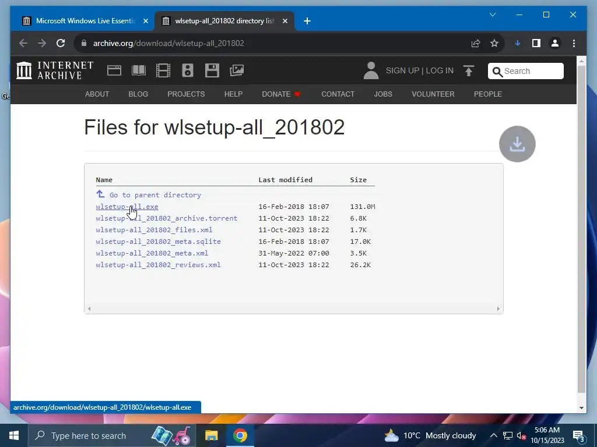This screenshot has height=447, width=597.
Task: Click the page scrollbar up arrow
Action: 581,61
